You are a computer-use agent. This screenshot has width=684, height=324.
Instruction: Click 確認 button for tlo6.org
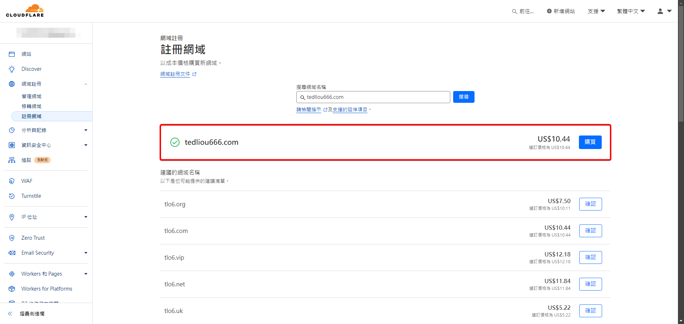coord(590,204)
